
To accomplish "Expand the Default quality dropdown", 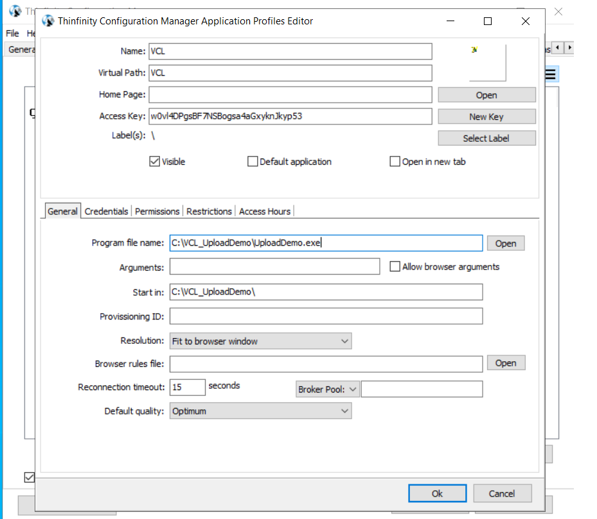I will (x=260, y=411).
